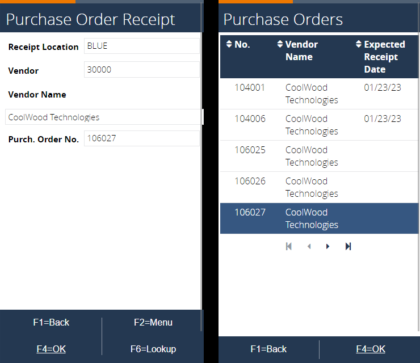
Task: Select highlighted purchase order row 106027
Action: pos(319,218)
